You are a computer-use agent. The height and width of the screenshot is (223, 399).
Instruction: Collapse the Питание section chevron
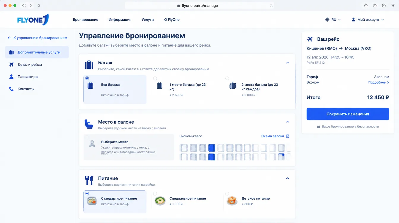point(287,178)
